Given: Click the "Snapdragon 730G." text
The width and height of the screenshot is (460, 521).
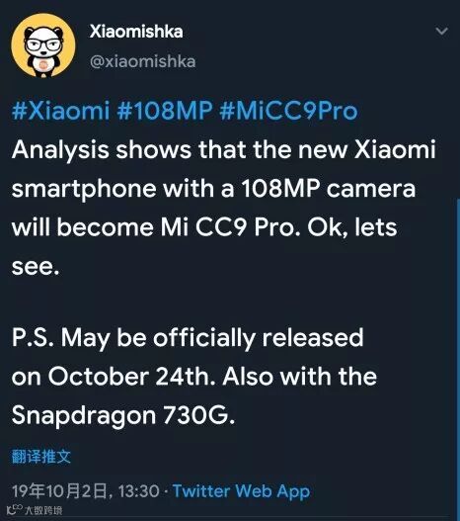Looking at the screenshot, I should click(x=123, y=415).
